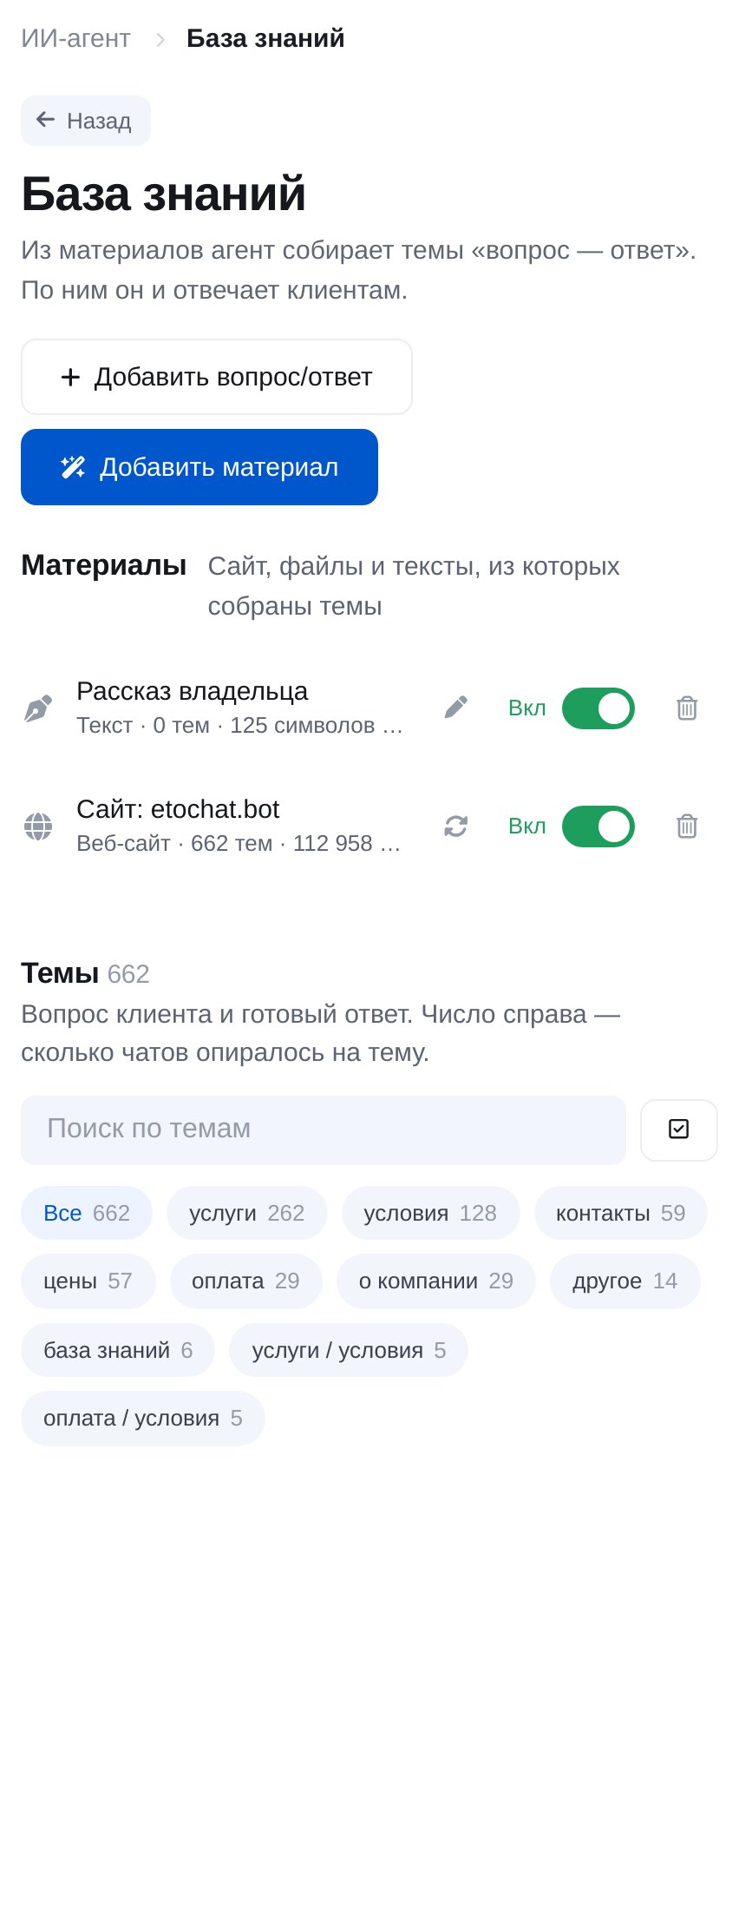
Task: Toggle off Рассказ владельца material switch
Action: [598, 708]
